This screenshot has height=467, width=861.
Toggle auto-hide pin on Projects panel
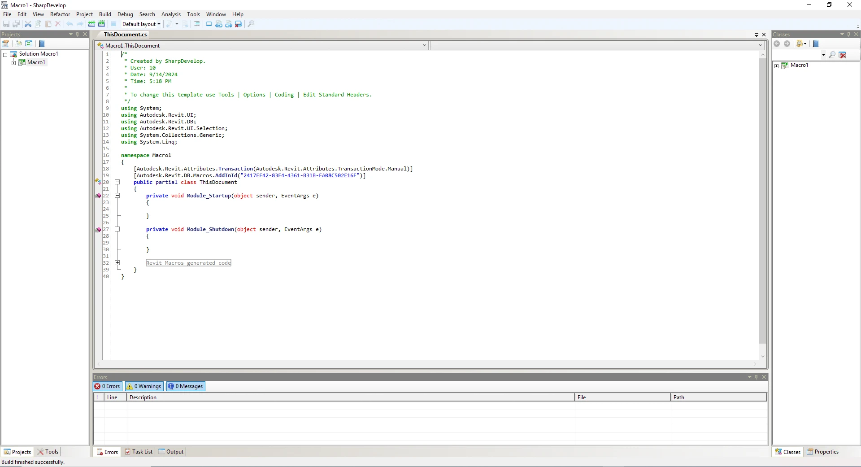click(78, 35)
